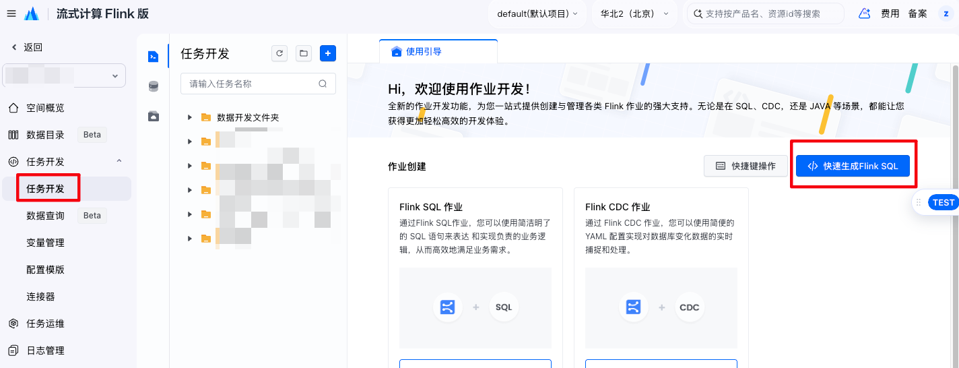959x368 pixels.
Task: Open the 华北2（北京）region dropdown
Action: point(634,13)
